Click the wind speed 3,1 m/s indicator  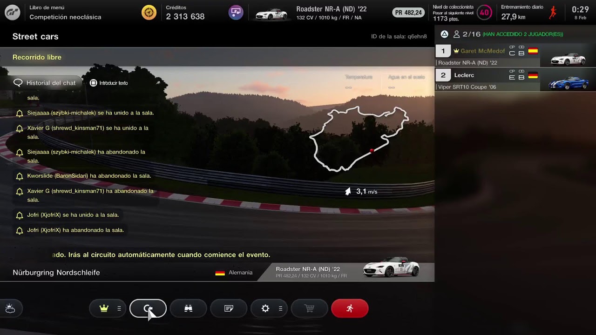click(x=361, y=191)
